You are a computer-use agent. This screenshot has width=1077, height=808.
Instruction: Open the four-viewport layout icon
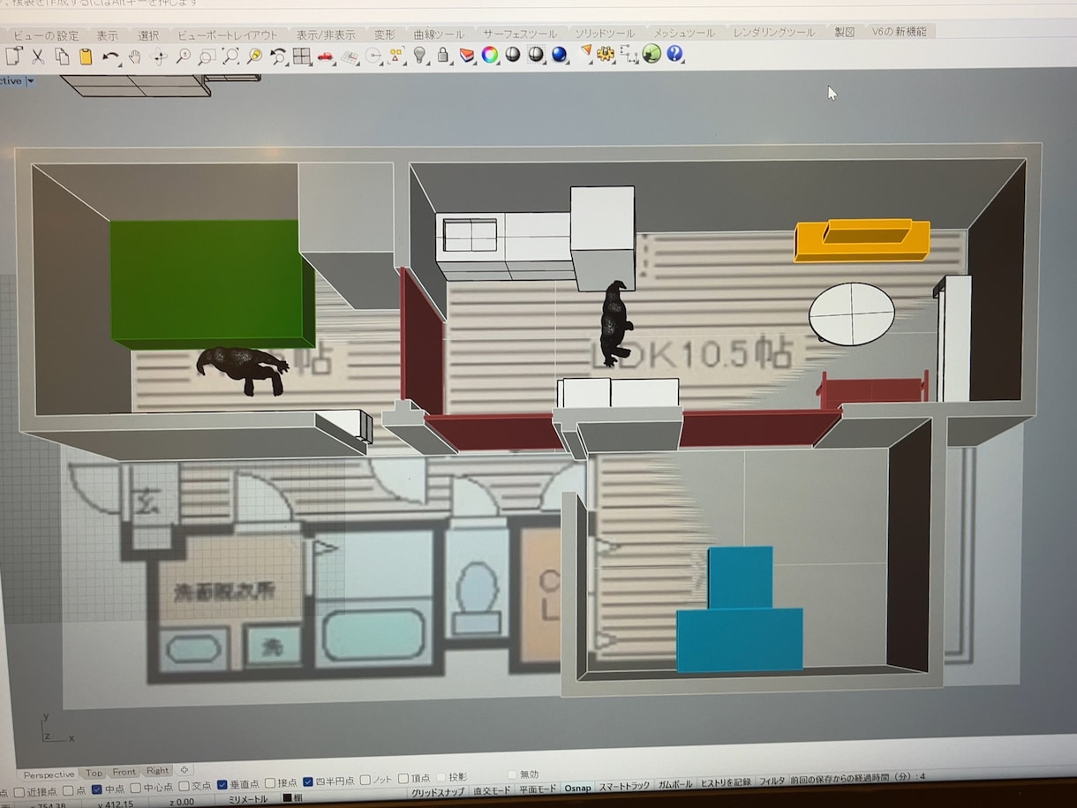(x=302, y=57)
